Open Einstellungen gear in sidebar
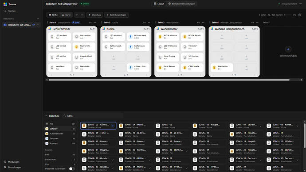The height and width of the screenshot is (172, 306). 5,167
